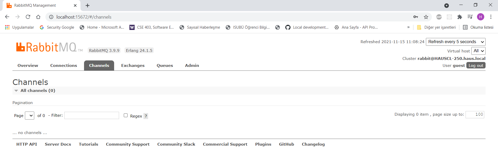Open the Refresh every 5 seconds dropdown
This screenshot has width=498, height=165.
455,42
